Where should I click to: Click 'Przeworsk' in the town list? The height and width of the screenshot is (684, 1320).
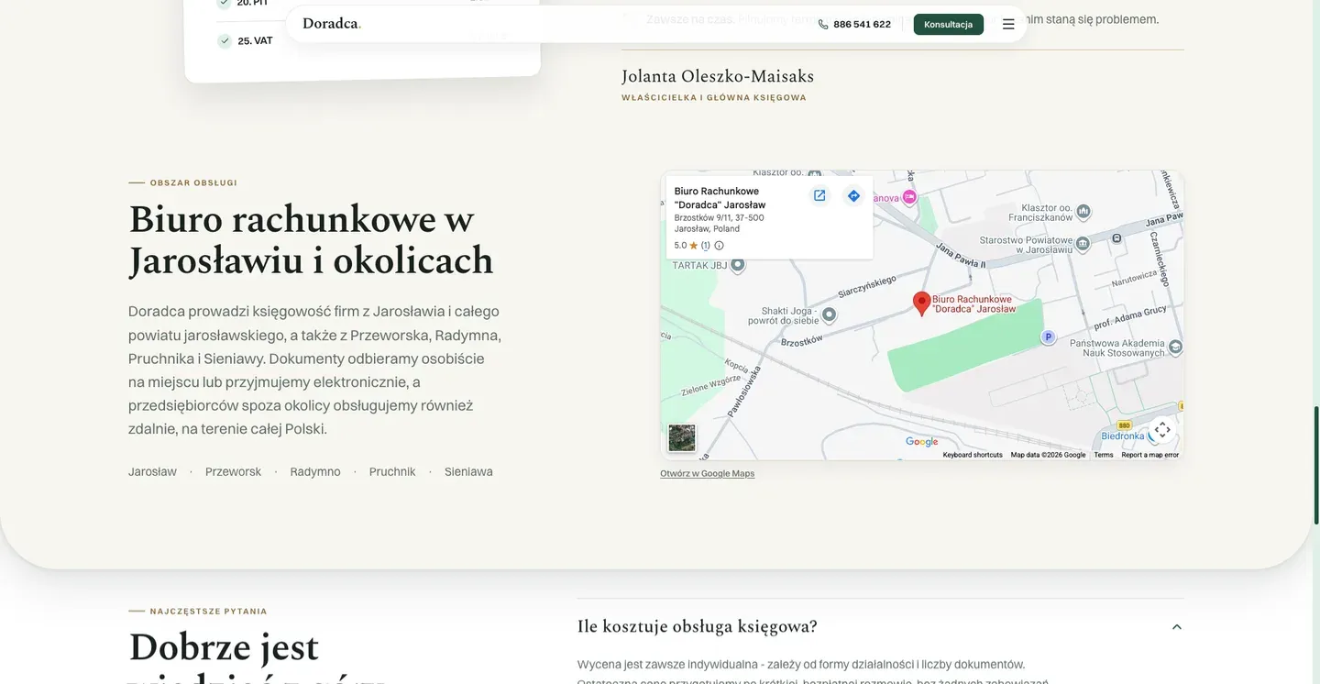pyautogui.click(x=233, y=471)
